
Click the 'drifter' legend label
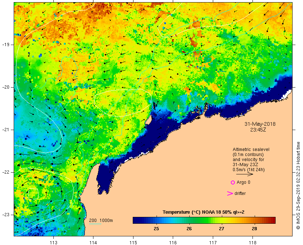(x=240, y=193)
